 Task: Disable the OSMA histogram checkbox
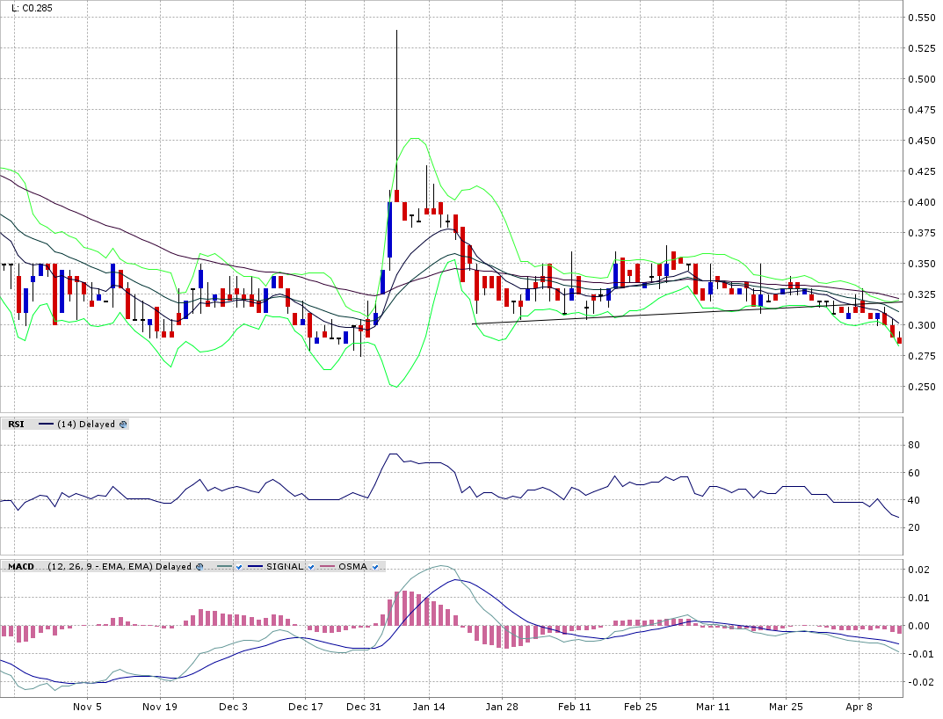coord(375,567)
